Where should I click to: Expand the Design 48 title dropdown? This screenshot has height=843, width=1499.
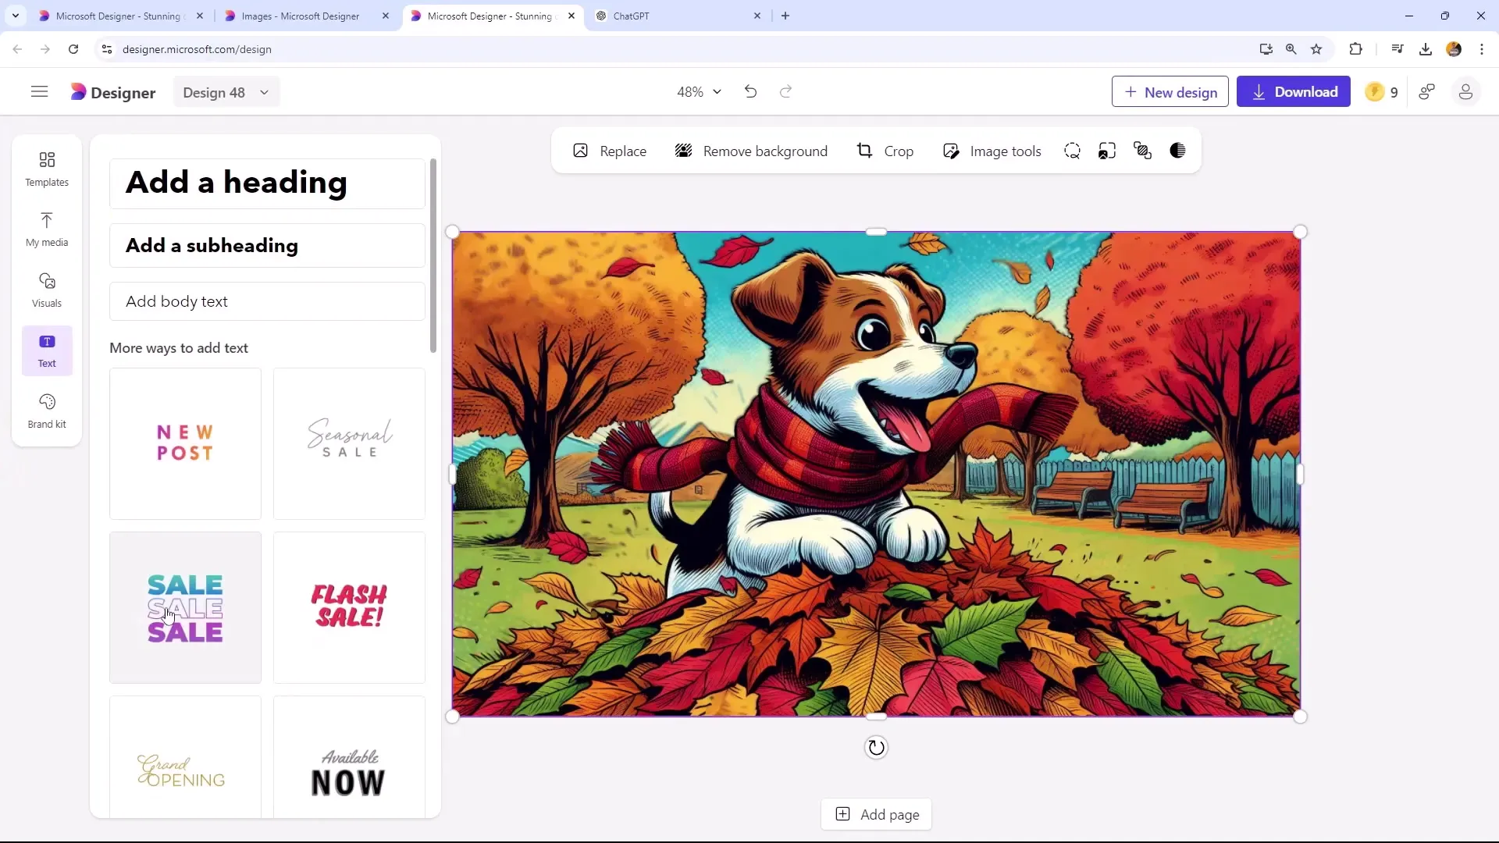click(x=265, y=93)
